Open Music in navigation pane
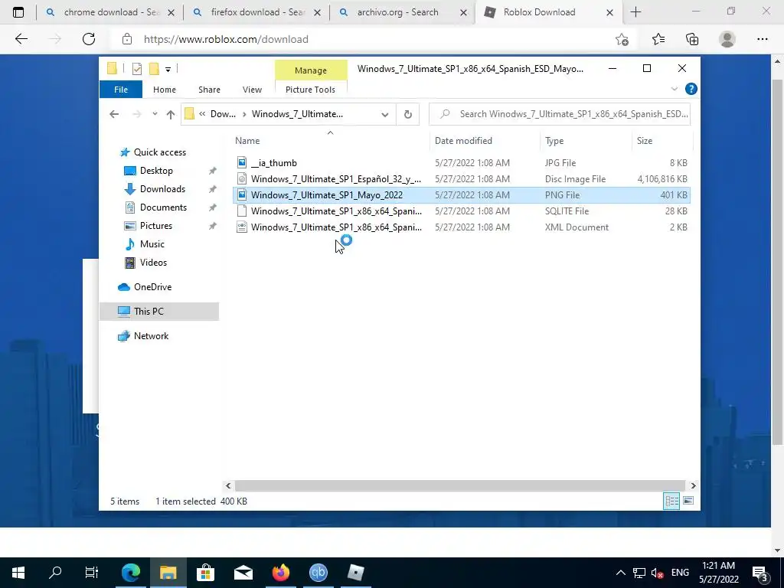This screenshot has height=588, width=784. point(152,244)
